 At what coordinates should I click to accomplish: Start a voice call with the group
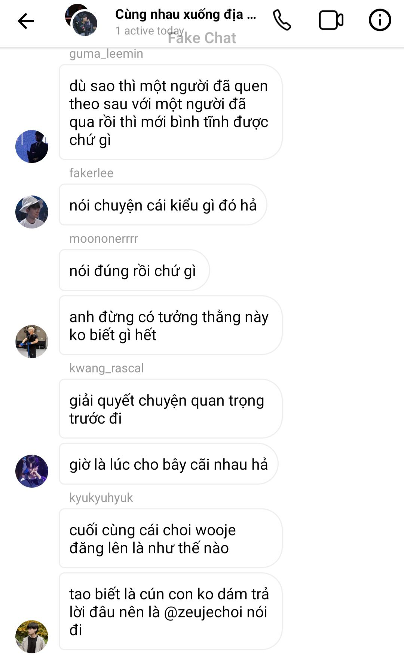282,20
